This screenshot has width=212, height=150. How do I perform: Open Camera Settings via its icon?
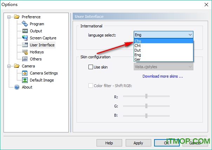[25, 73]
